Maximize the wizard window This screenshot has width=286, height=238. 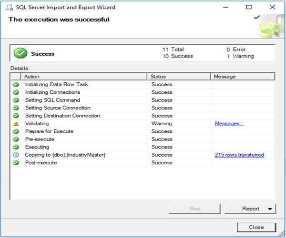click(x=249, y=7)
